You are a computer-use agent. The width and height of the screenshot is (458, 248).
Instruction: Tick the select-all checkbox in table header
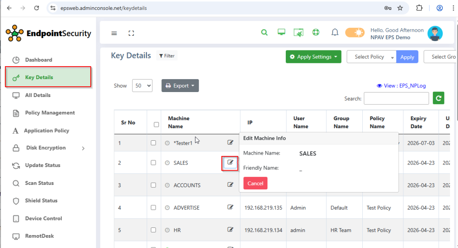156,125
